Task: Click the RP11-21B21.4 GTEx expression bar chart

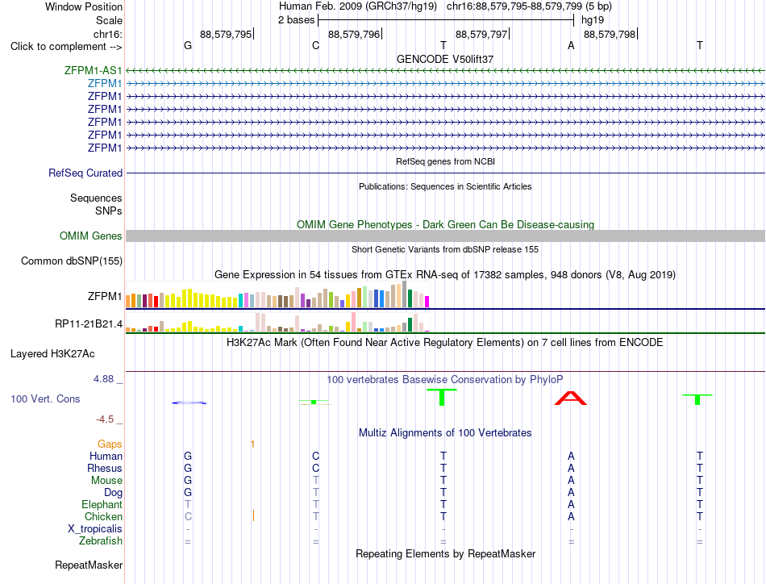Action: pos(277,322)
